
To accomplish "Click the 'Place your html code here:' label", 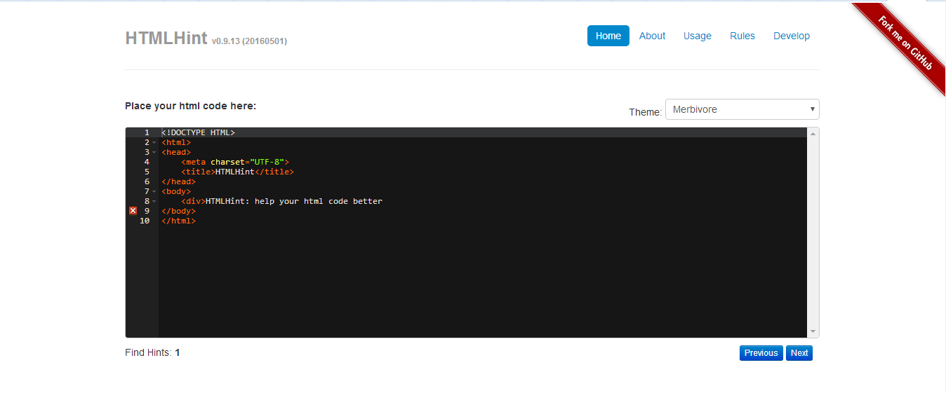I will pyautogui.click(x=190, y=106).
